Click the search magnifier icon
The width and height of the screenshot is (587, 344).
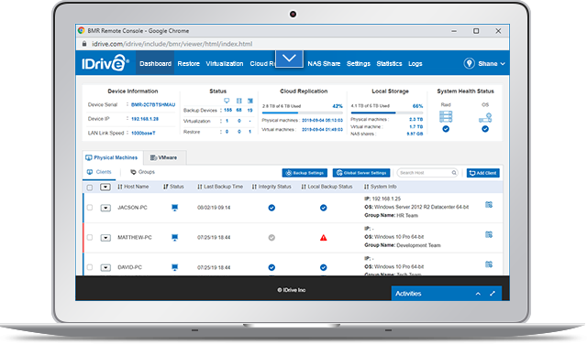coord(454,173)
